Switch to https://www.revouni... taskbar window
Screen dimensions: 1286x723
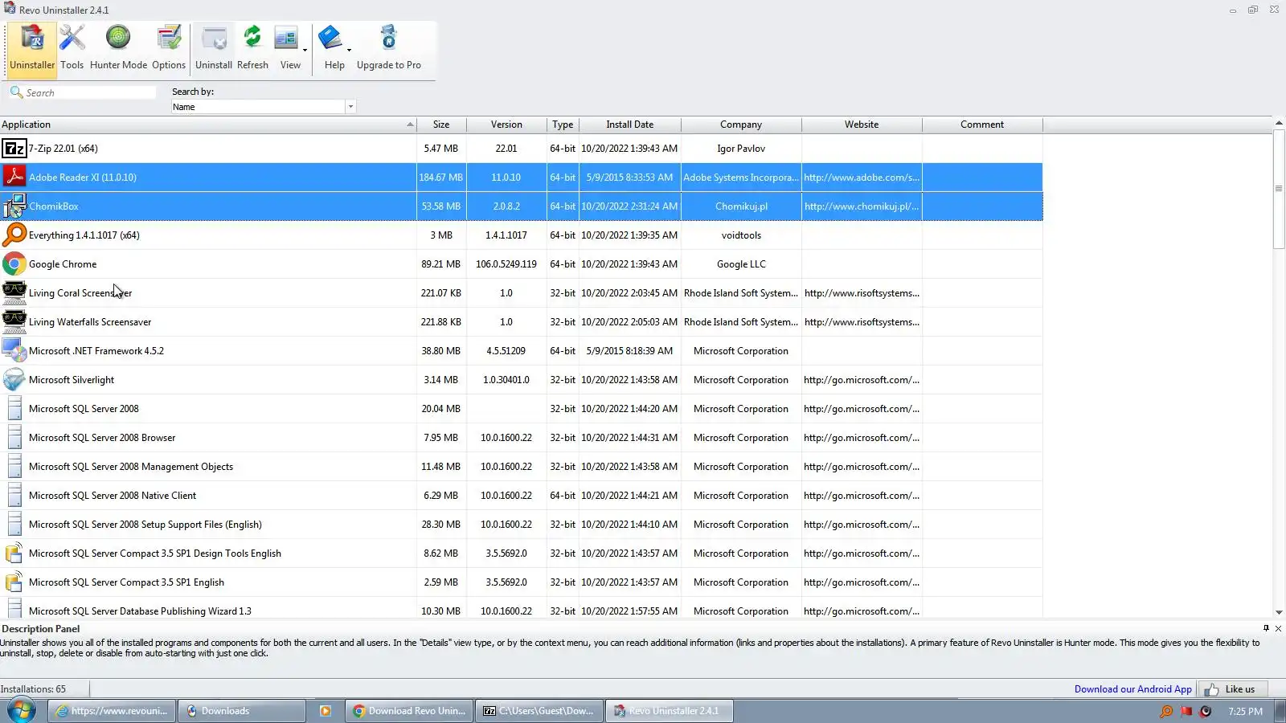coord(112,711)
